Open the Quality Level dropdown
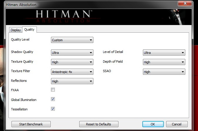The height and width of the screenshot is (131, 198). click(72, 40)
